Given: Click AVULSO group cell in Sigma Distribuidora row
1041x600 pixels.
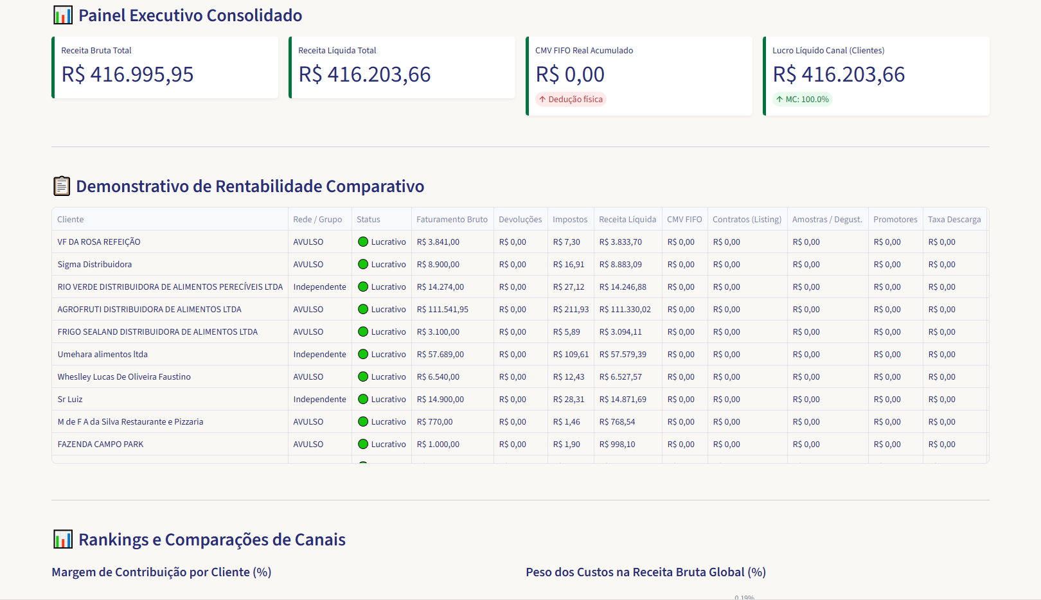Looking at the screenshot, I should (319, 264).
